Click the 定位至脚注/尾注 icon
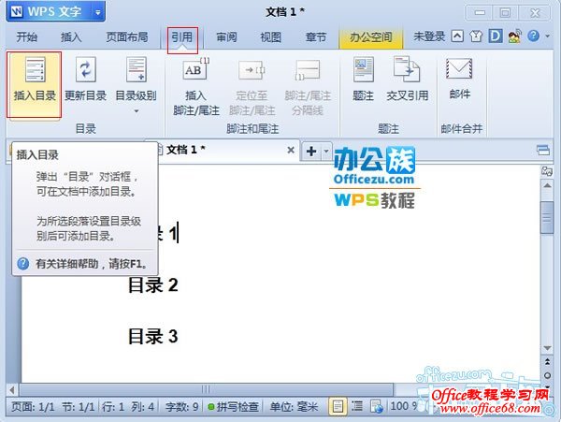 coord(252,70)
